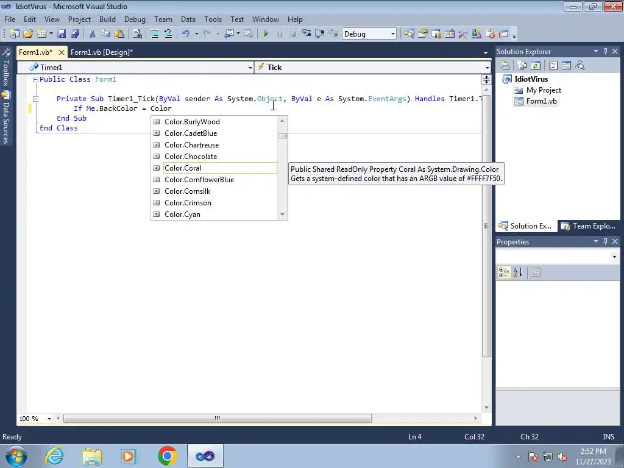Click Alphabetical sort icon in Properties panel

[x=518, y=272]
